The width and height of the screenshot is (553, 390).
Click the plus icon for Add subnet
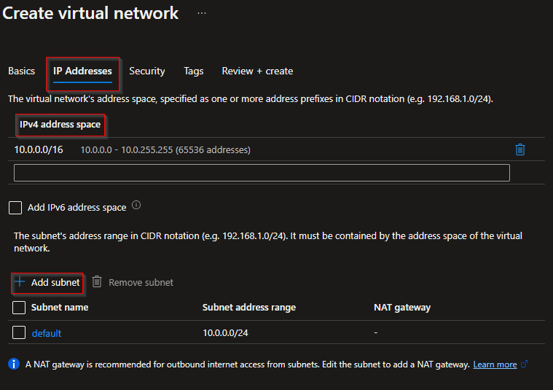(x=20, y=281)
